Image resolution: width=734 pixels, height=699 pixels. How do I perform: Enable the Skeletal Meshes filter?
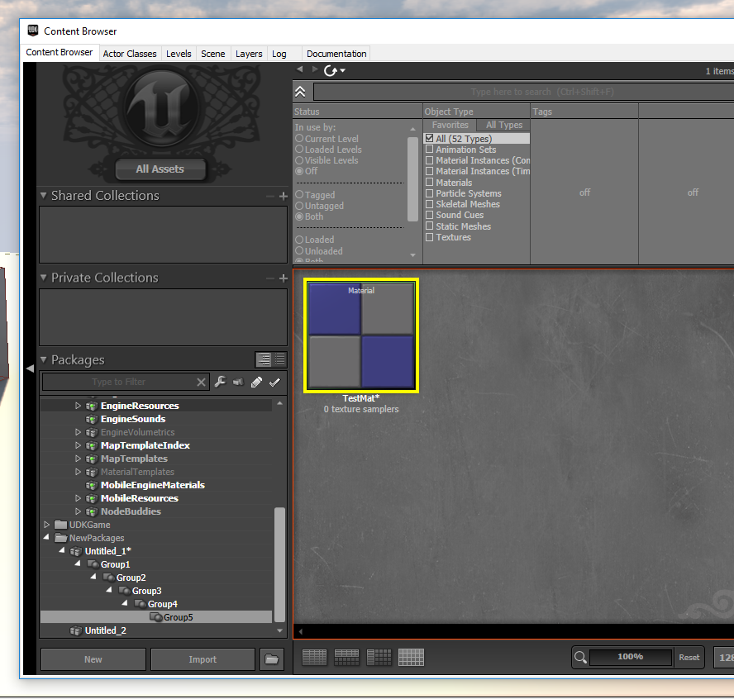pos(429,204)
